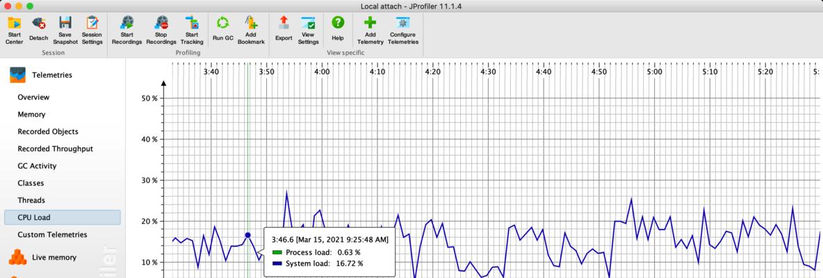
Task: Click the System load blue swatch
Action: (x=277, y=263)
